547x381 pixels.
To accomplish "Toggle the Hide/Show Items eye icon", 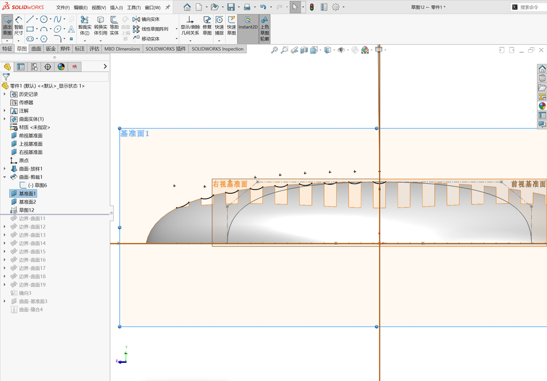I will 341,50.
